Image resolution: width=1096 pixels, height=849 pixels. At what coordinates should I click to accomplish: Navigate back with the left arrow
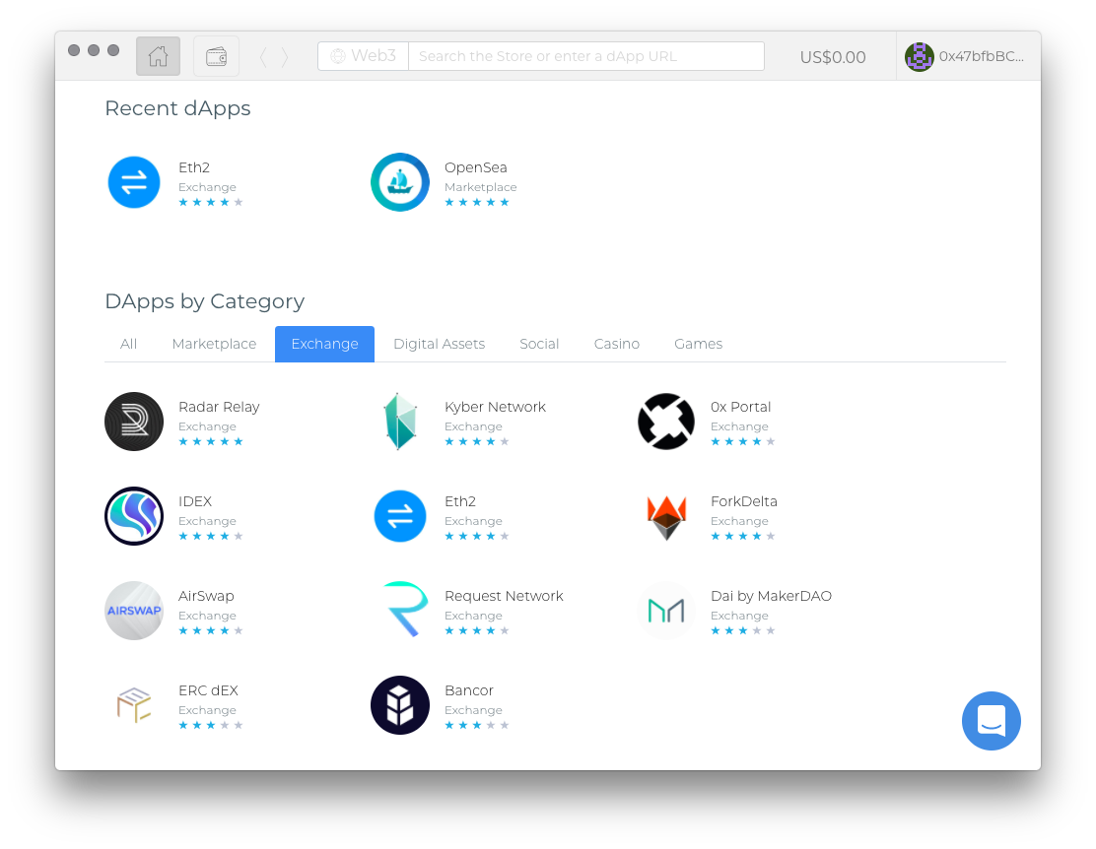tap(263, 56)
